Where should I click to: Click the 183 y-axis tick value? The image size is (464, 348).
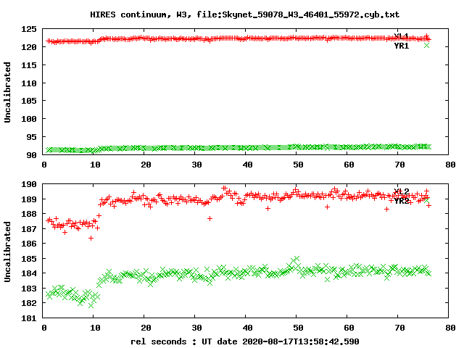29,289
